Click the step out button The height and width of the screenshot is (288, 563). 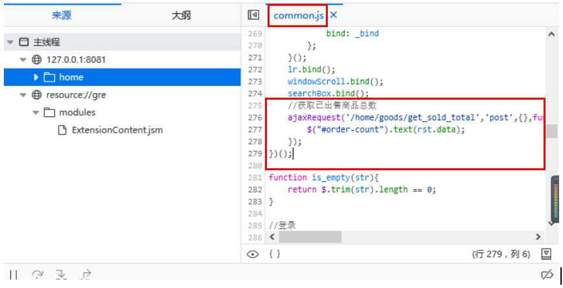pyautogui.click(x=86, y=274)
